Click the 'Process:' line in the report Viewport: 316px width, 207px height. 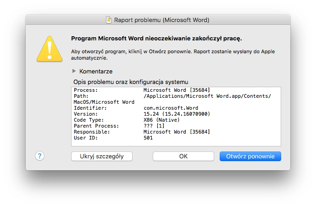(x=142, y=90)
